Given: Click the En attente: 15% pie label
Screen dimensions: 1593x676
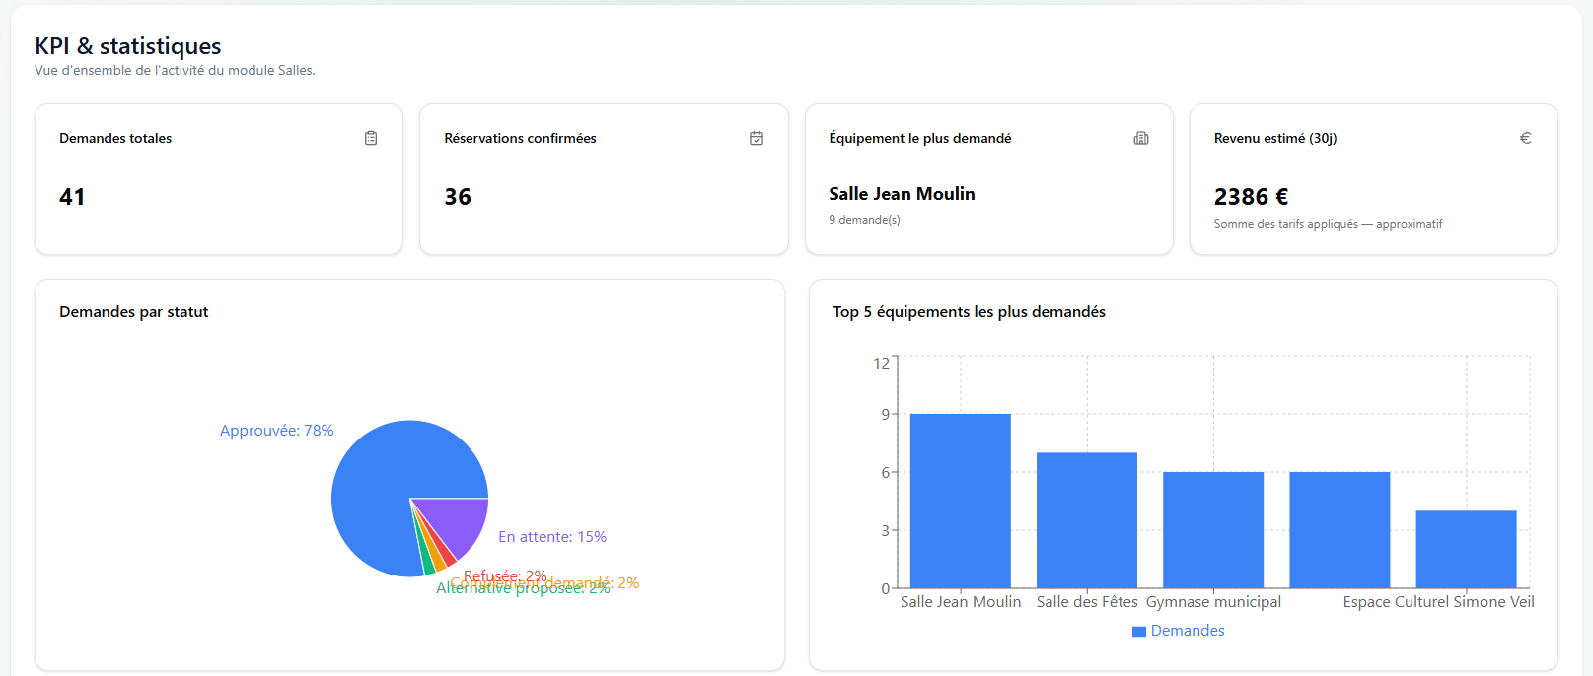Looking at the screenshot, I should point(552,537).
